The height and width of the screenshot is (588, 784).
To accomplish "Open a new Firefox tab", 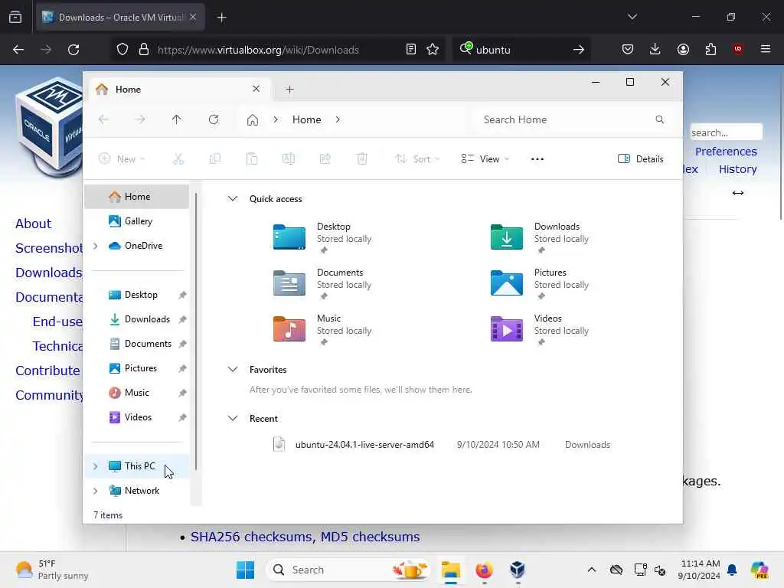I will point(221,18).
